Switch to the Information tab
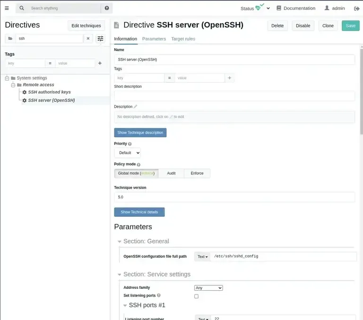 point(125,39)
